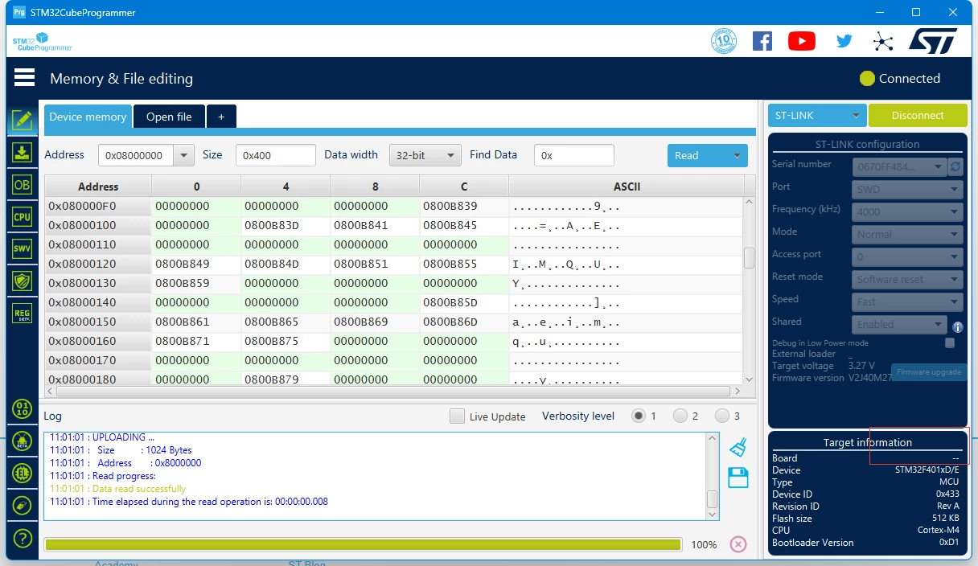
Task: Select verbosity level 3
Action: [722, 416]
